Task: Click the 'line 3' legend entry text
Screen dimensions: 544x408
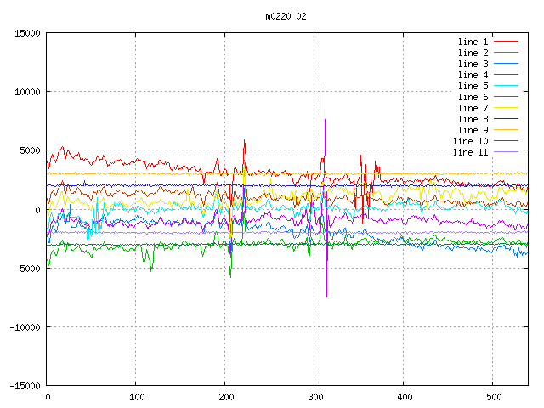Action: tap(473, 64)
